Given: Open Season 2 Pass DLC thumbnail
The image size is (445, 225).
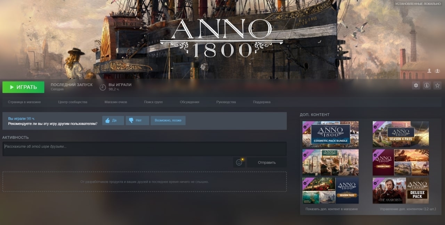Looking at the screenshot, I should click(x=400, y=162).
